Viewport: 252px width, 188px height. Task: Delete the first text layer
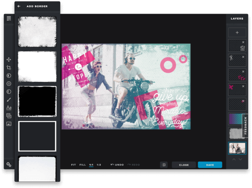click(x=243, y=42)
